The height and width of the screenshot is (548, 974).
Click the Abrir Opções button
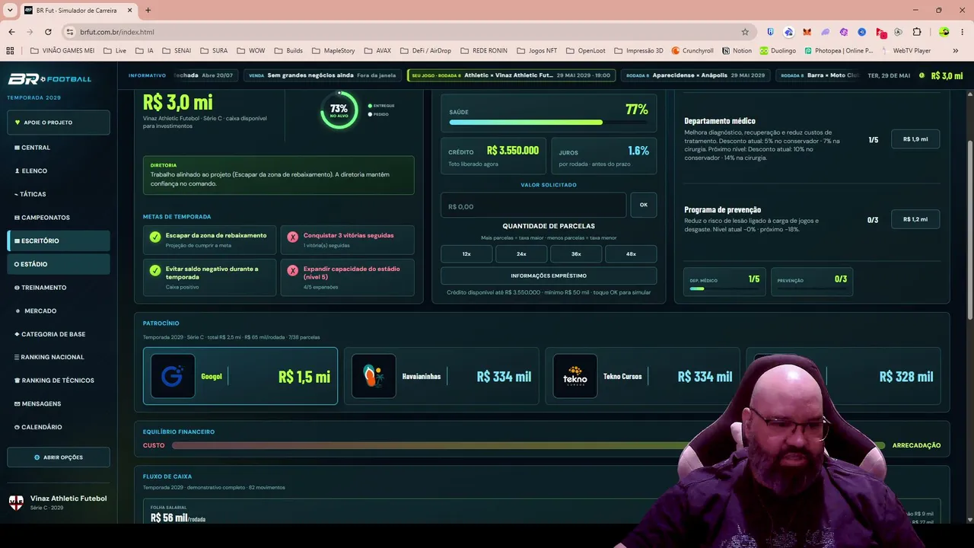coord(59,457)
